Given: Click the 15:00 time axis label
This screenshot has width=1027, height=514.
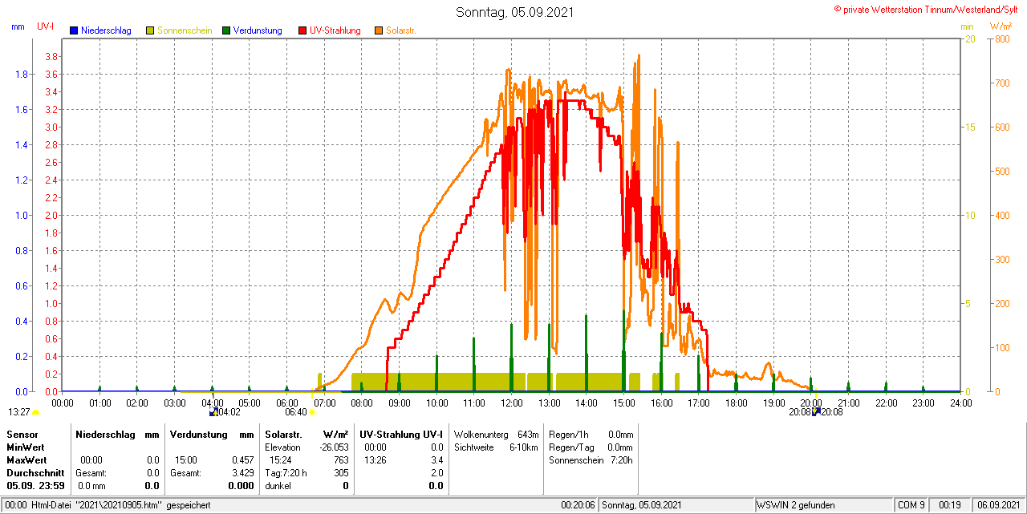Looking at the screenshot, I should pos(624,403).
